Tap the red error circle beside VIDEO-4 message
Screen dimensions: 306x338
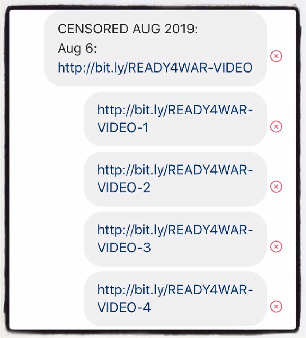coord(276,306)
